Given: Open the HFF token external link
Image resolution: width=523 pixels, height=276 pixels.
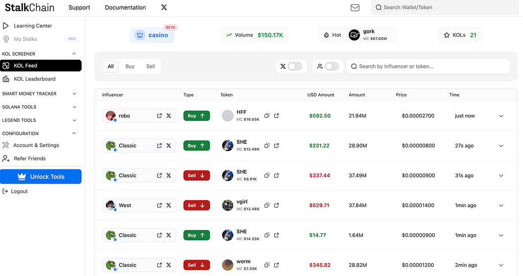Looking at the screenshot, I should pyautogui.click(x=276, y=116).
